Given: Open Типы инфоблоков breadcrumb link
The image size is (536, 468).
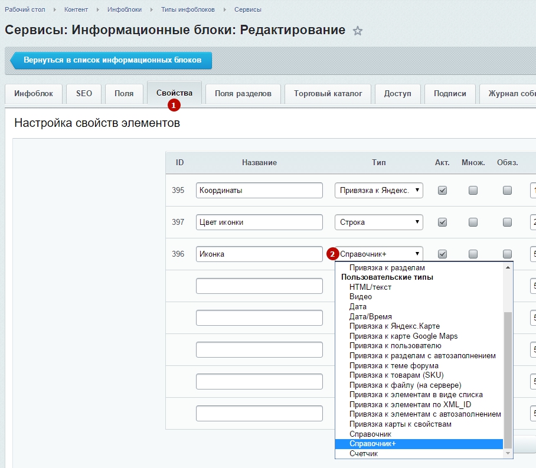Looking at the screenshot, I should (188, 10).
